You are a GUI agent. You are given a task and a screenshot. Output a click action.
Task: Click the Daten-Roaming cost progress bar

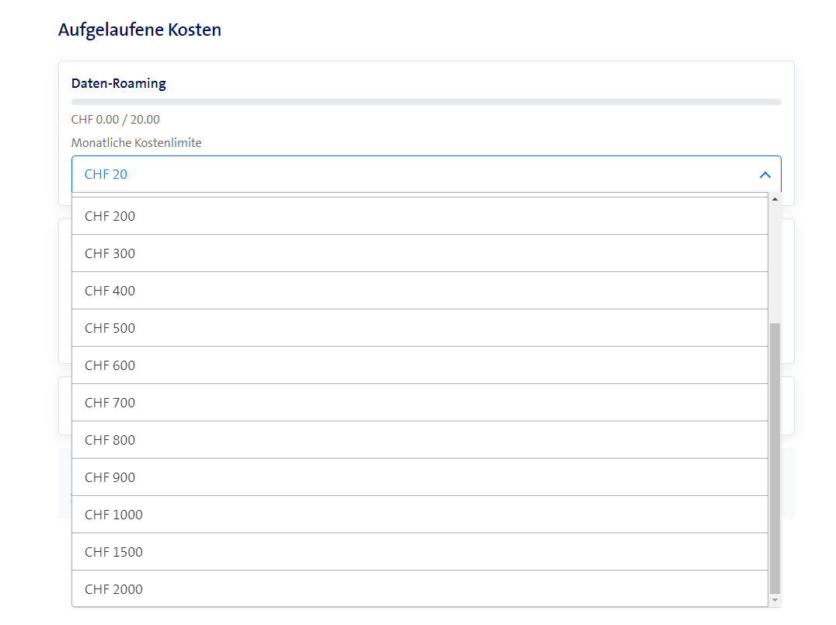(426, 102)
